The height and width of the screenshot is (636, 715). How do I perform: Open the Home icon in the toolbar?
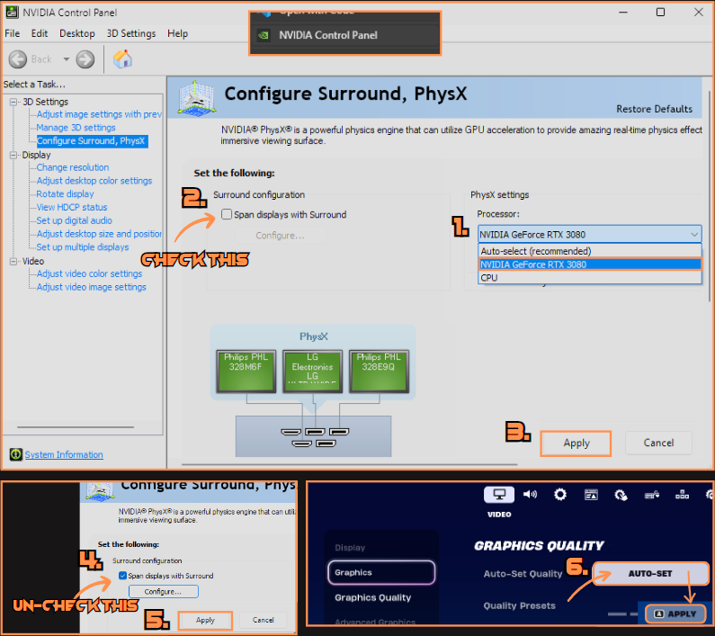(122, 59)
